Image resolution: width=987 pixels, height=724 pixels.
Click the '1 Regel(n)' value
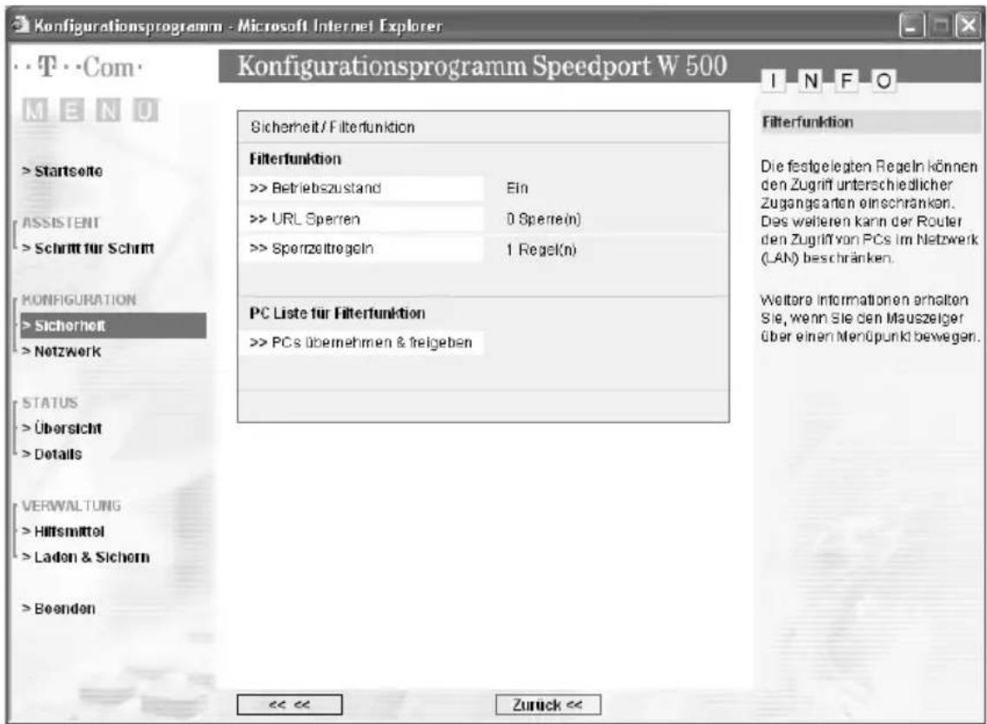541,250
